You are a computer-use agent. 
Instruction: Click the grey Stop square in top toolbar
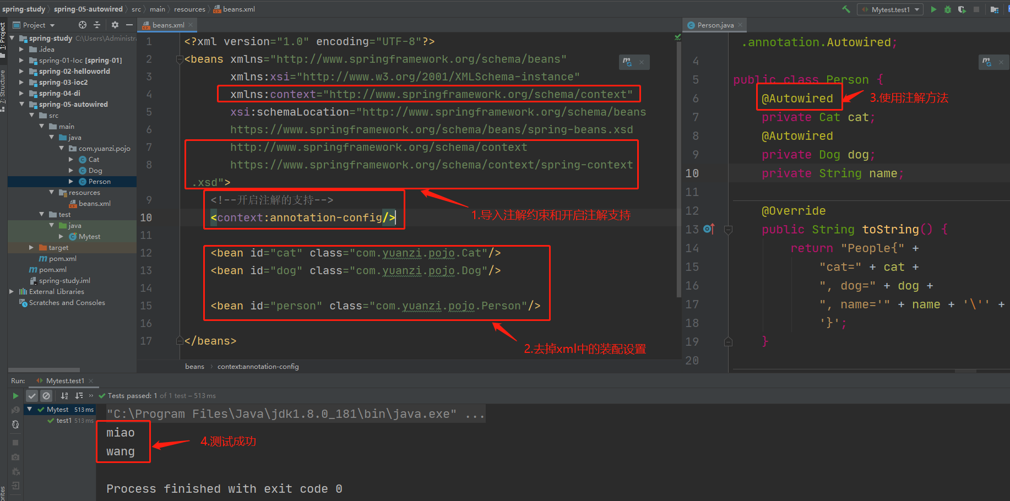(976, 9)
